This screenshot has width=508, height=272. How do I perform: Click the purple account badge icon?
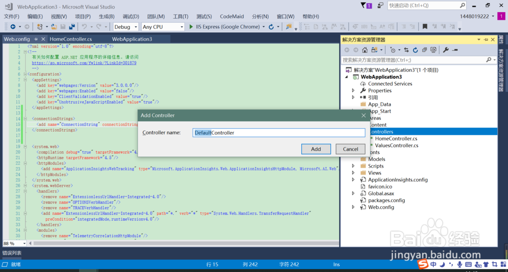coord(501,16)
